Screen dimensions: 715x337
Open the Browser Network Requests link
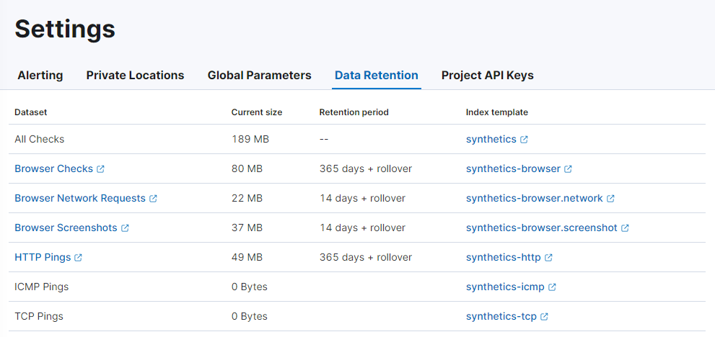click(80, 198)
